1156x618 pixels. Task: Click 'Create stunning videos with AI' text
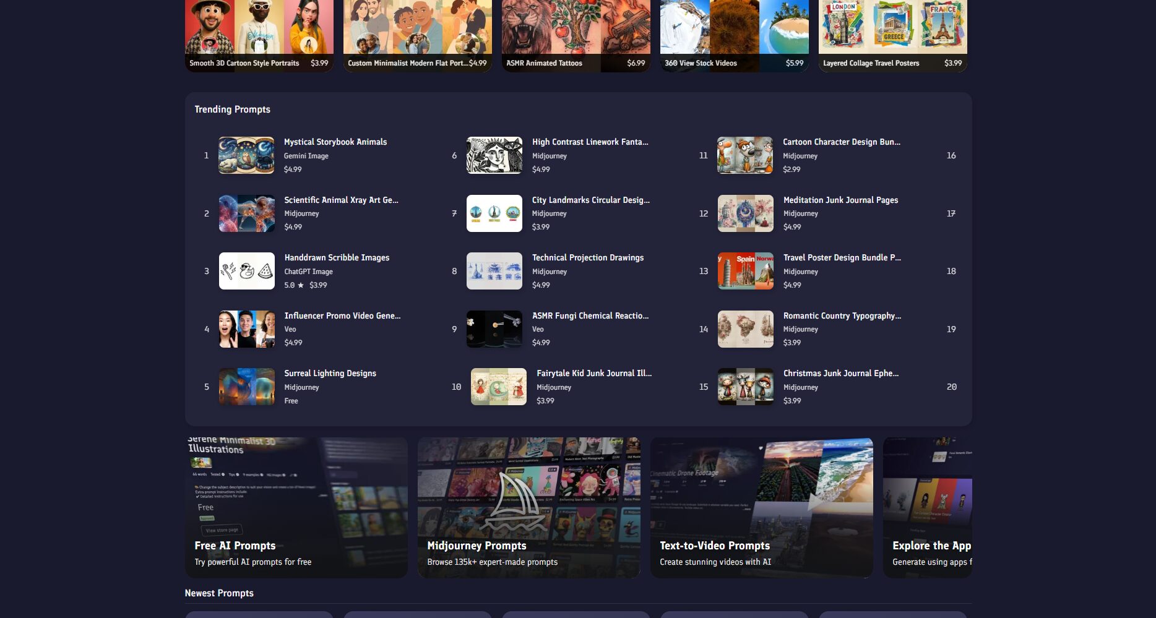(715, 562)
